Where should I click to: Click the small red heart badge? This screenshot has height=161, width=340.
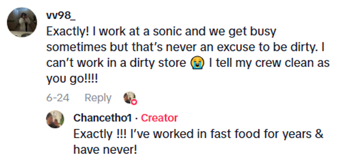pos(134,102)
